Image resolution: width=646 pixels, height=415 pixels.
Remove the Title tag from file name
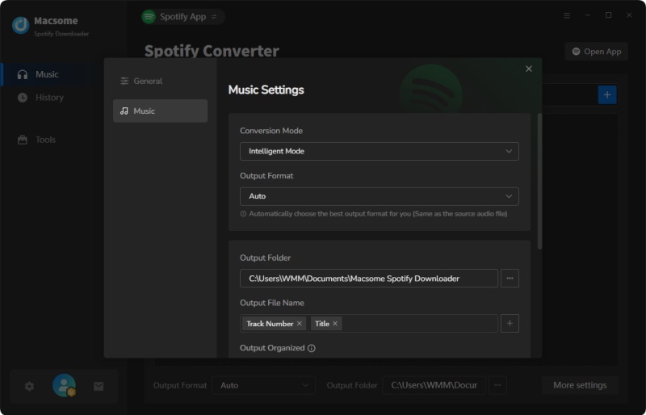(335, 324)
